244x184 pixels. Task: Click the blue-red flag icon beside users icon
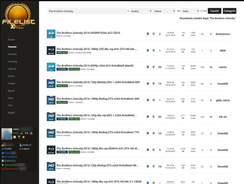(31, 133)
